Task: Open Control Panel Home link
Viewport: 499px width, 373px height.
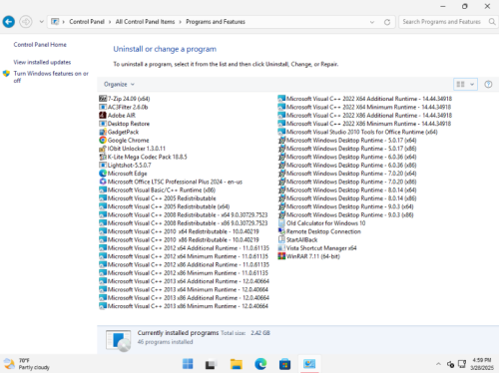Action: point(40,45)
